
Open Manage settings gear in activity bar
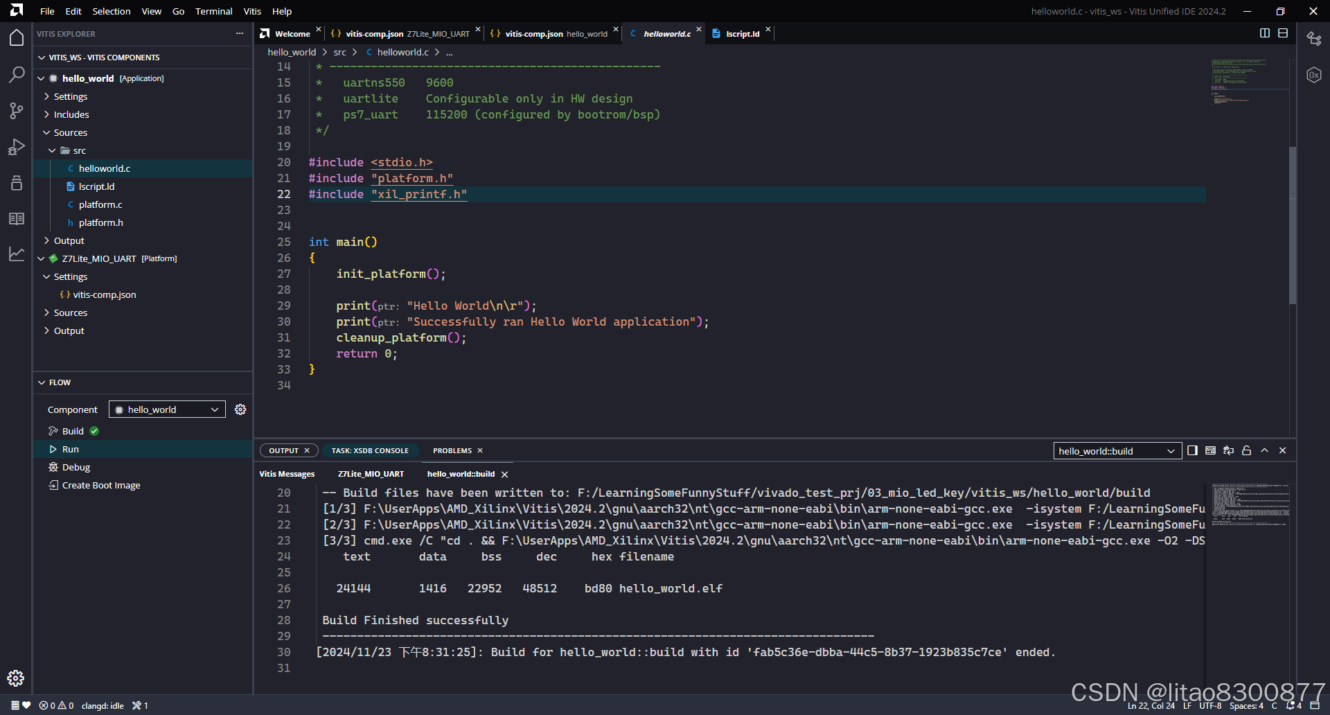[x=16, y=678]
